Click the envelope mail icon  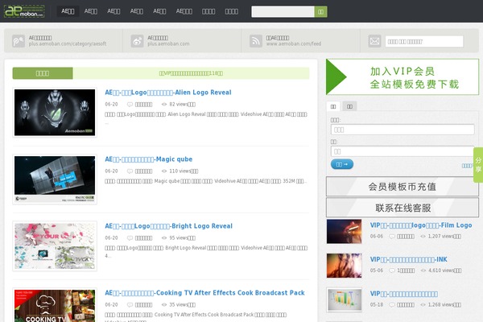(374, 41)
